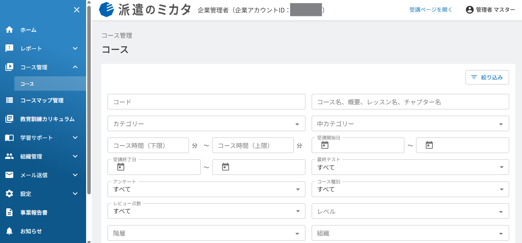The image size is (522, 243).
Task: Open the レベル dropdown
Action: tap(410, 211)
